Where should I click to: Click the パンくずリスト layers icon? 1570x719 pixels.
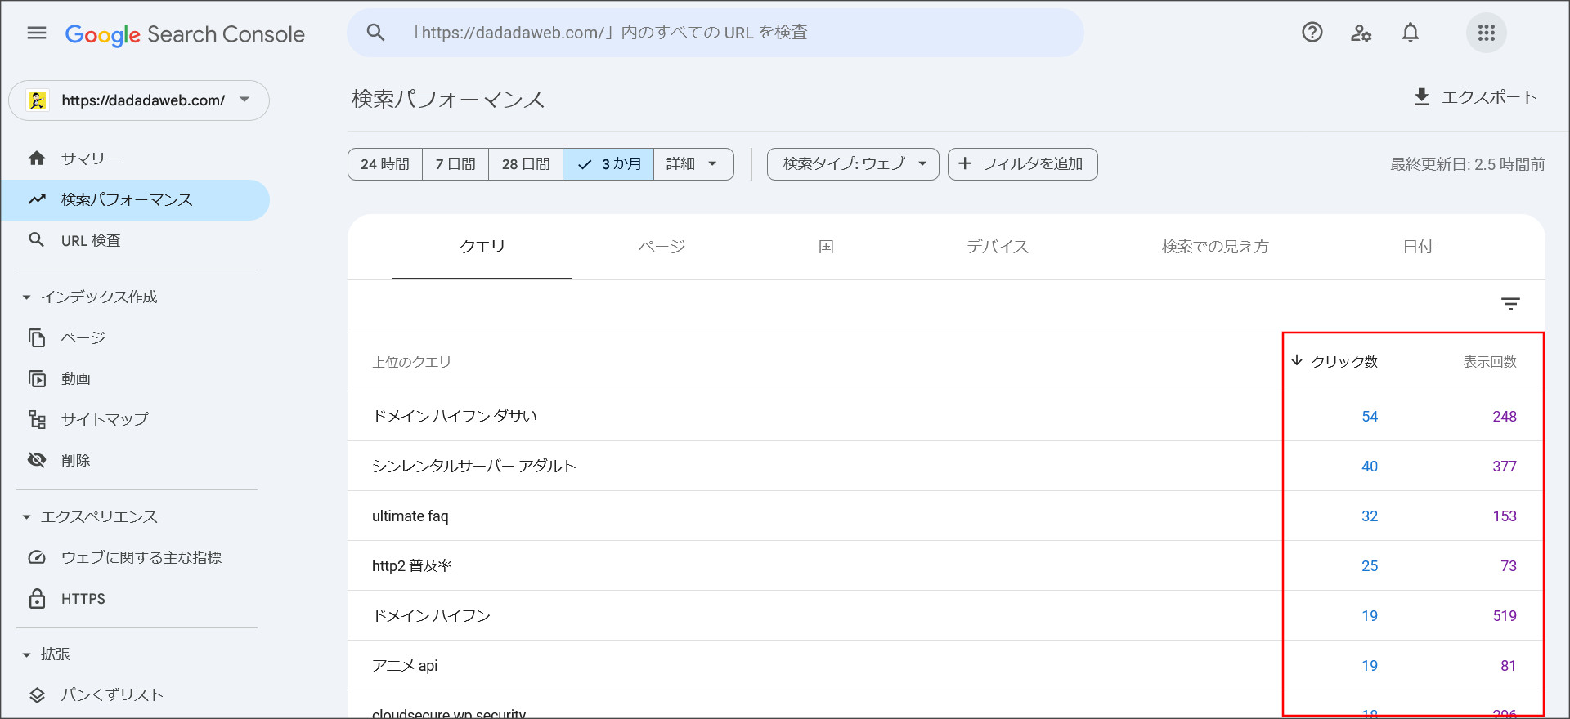tap(37, 694)
